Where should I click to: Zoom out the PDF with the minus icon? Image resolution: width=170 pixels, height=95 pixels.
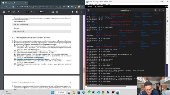37,12
